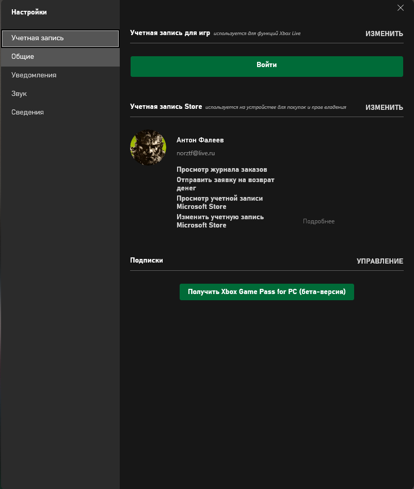Image resolution: width=414 pixels, height=489 pixels.
Task: Click ИЗМЕНИТЬ for the Store account
Action: coord(384,108)
